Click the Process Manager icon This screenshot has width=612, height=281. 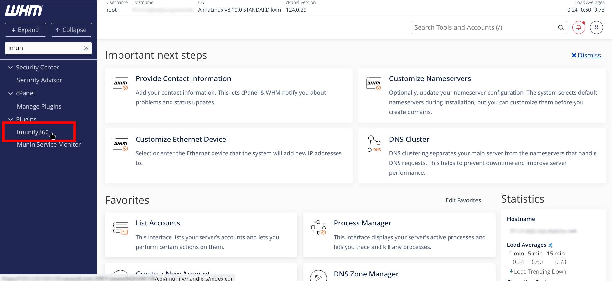[x=318, y=227]
